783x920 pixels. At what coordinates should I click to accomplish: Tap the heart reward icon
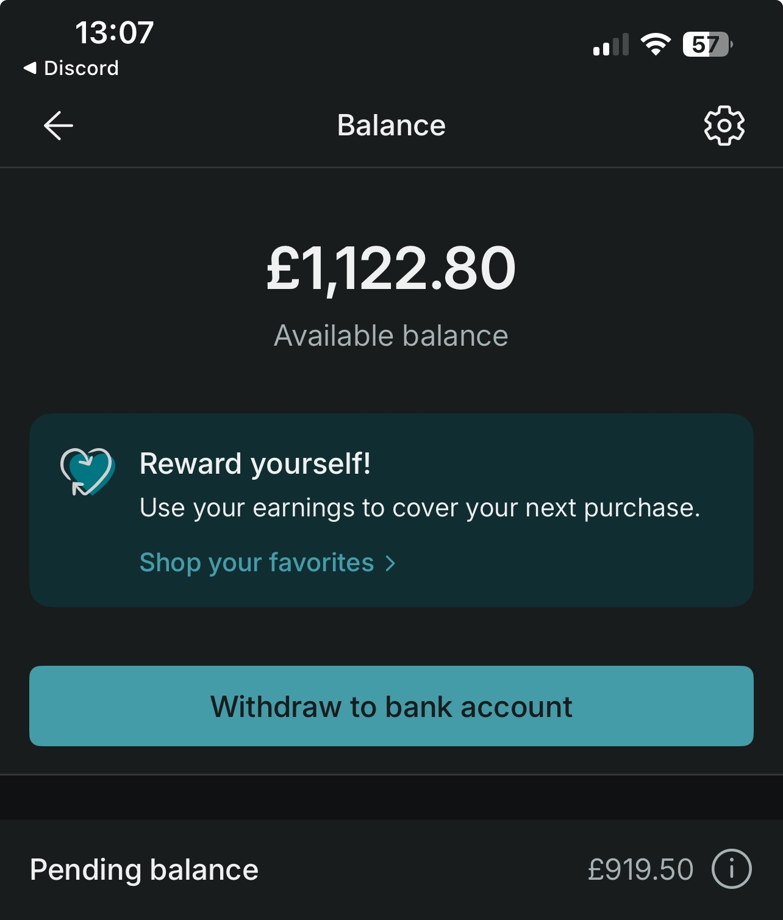tap(87, 471)
